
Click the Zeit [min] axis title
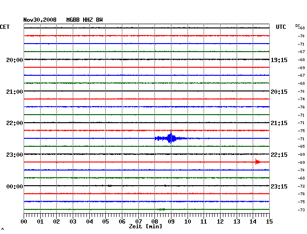point(145,226)
